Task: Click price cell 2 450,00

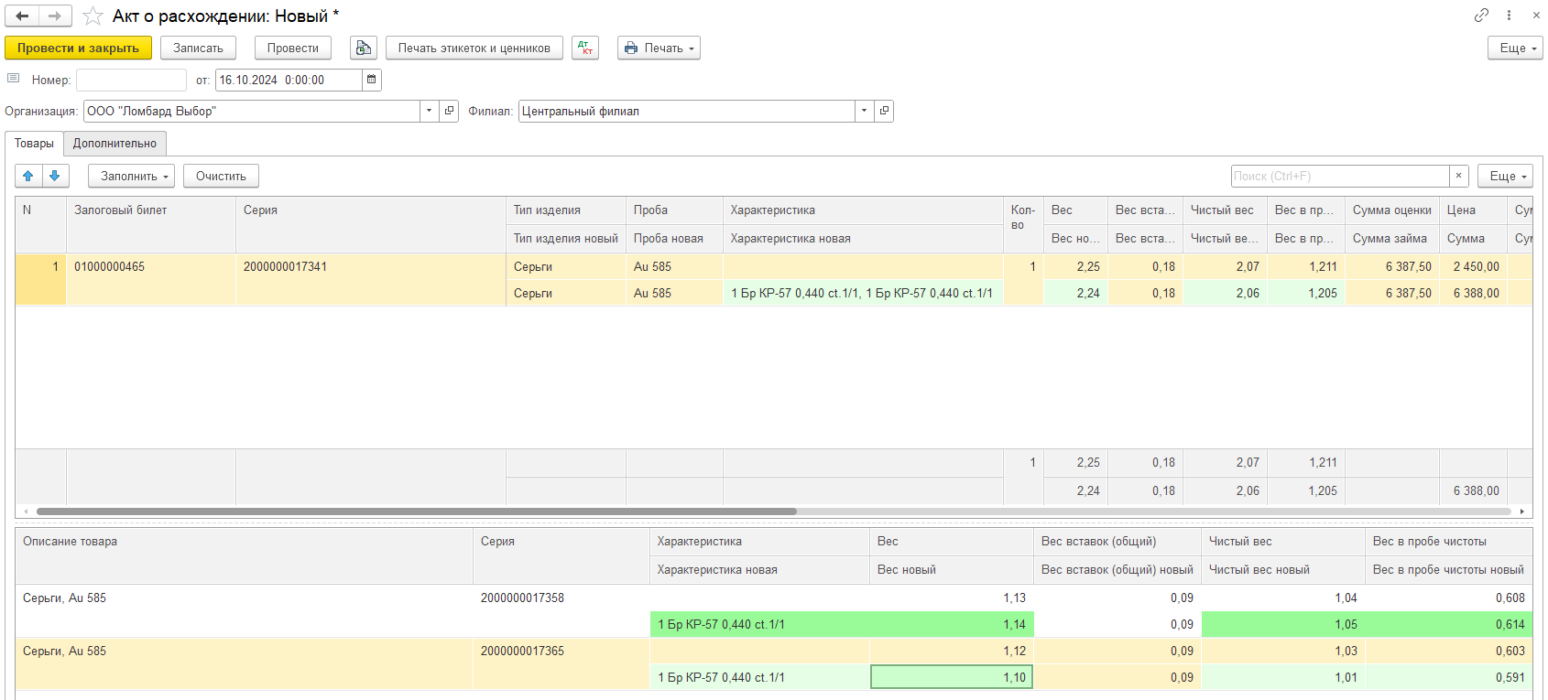Action: pos(1473,266)
